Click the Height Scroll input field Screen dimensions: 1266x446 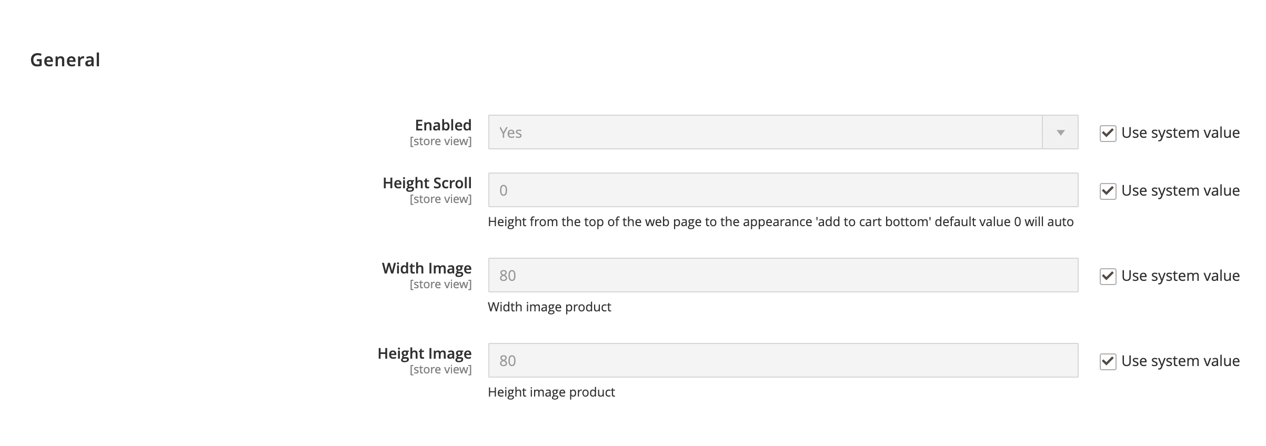(x=783, y=190)
